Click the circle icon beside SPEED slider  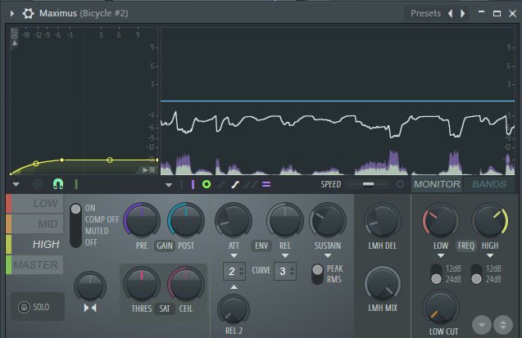400,184
